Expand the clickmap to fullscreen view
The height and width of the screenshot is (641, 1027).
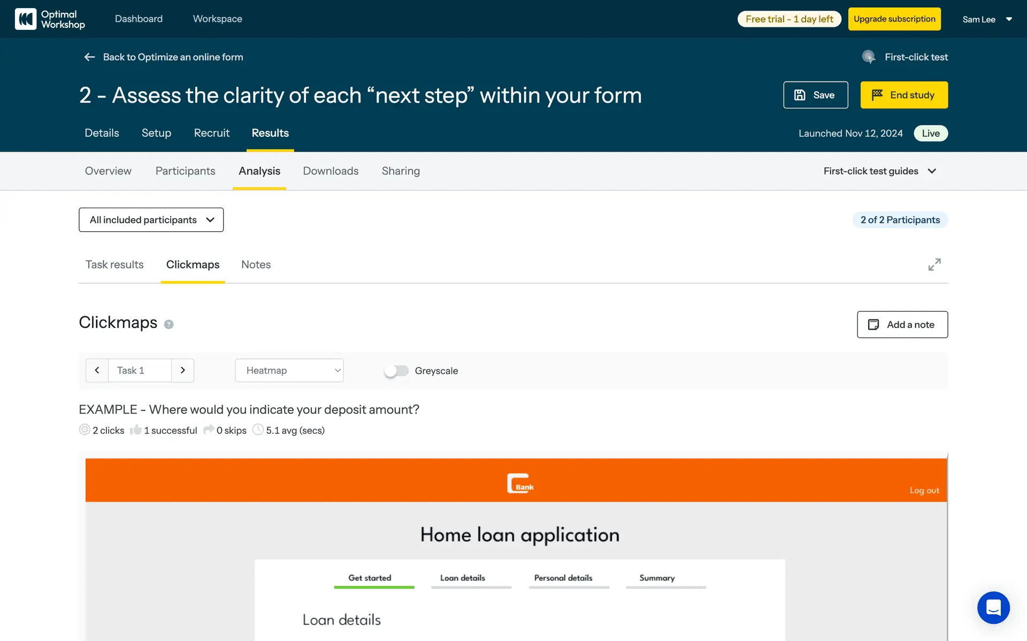pos(934,265)
